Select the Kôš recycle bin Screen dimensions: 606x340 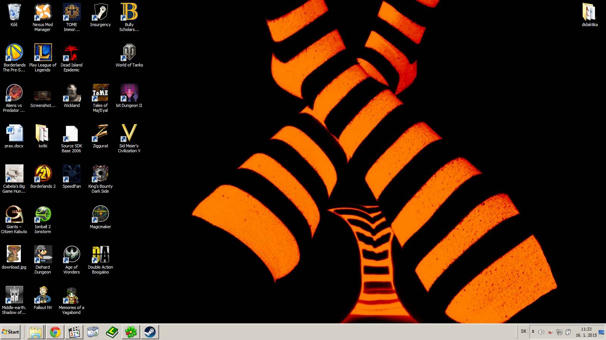[x=14, y=15]
